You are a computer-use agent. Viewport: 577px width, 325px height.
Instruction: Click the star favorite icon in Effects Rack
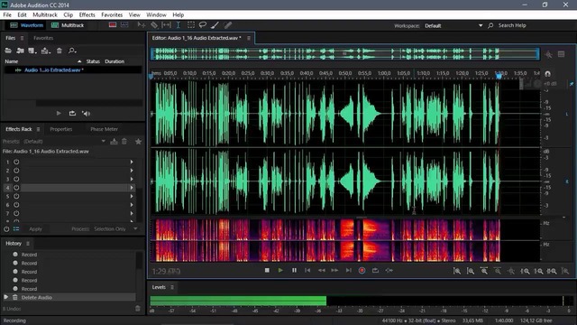[x=138, y=142]
